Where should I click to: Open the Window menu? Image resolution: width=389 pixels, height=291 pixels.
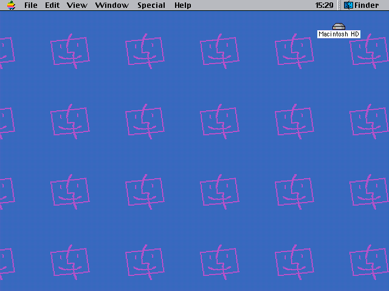coord(112,5)
